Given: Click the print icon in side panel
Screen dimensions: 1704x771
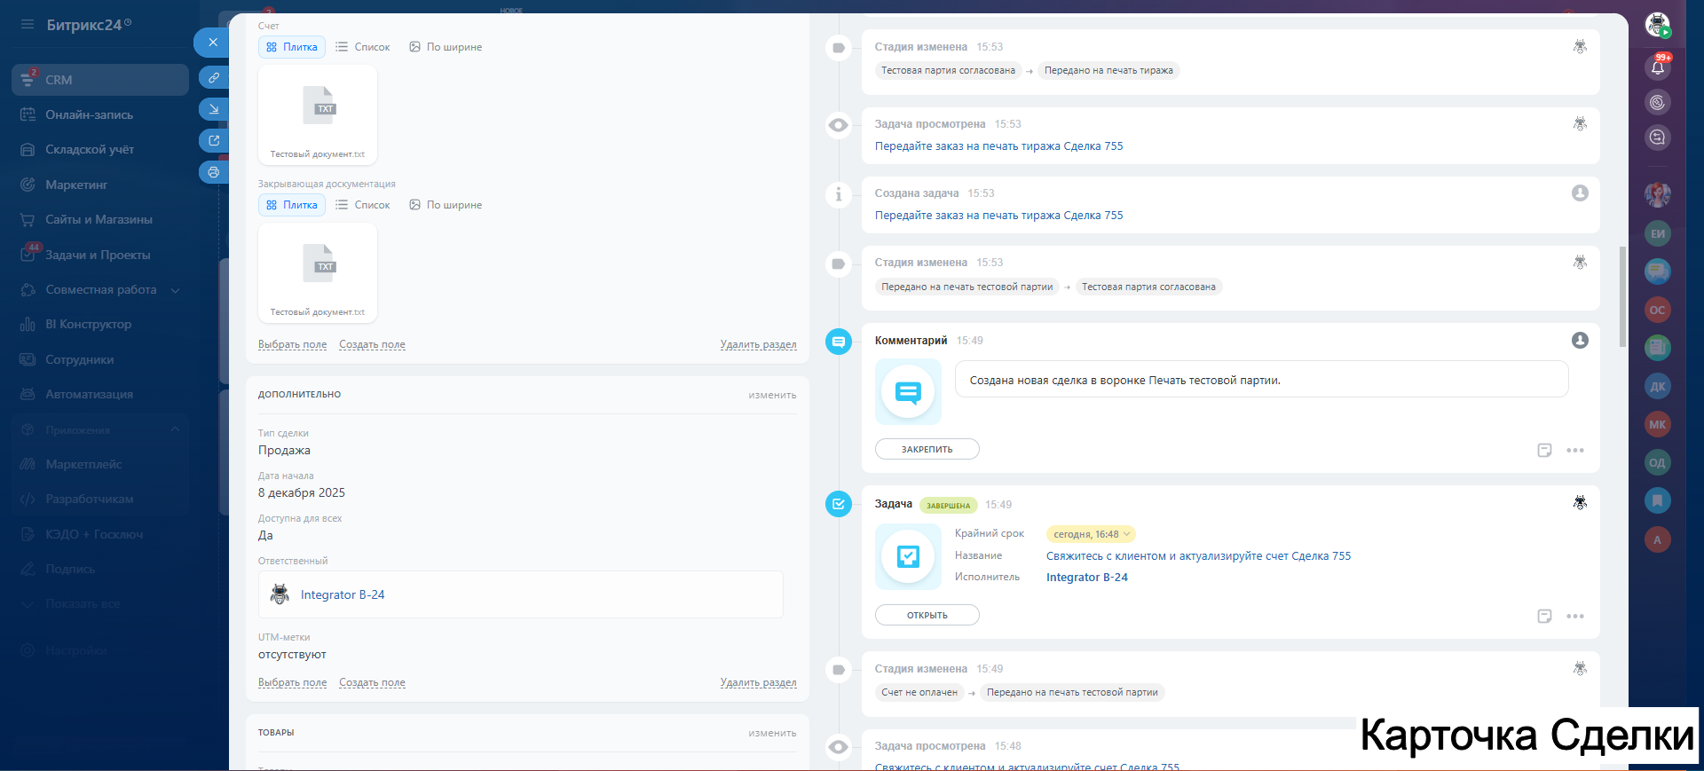Looking at the screenshot, I should point(213,172).
